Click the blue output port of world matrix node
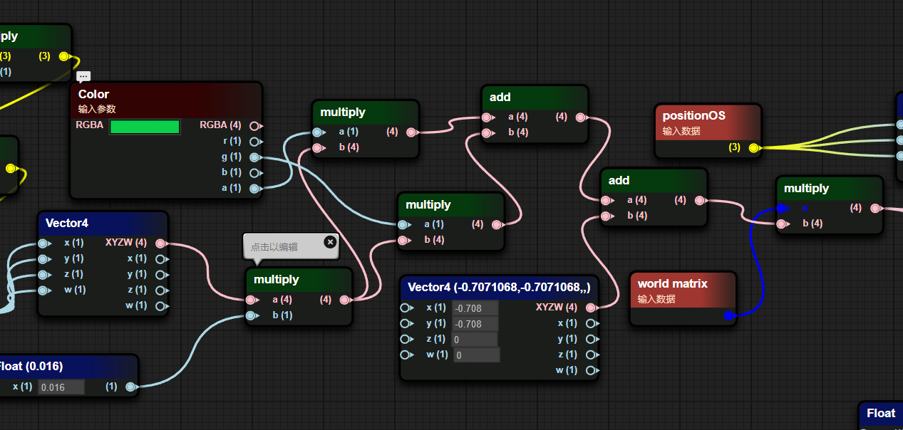The height and width of the screenshot is (430, 903). (728, 315)
